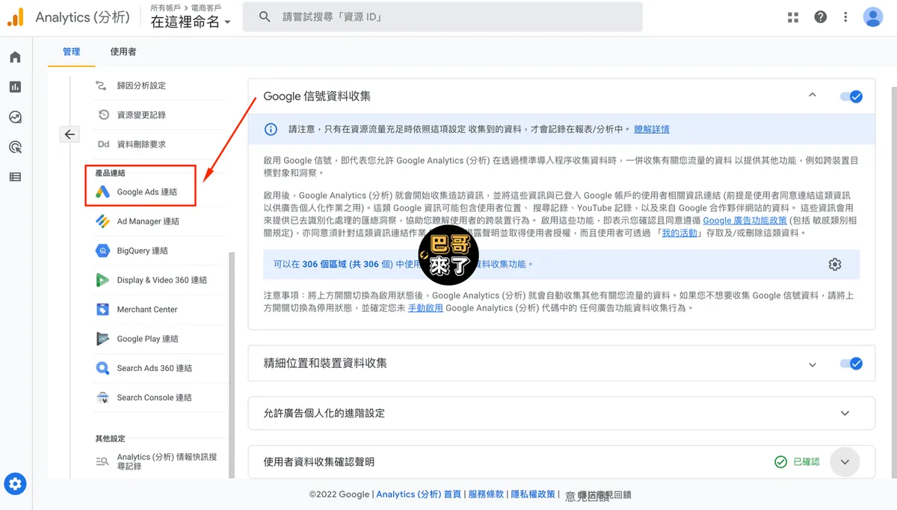Click the Search Ads 360 icon
897x510 pixels.
103,368
